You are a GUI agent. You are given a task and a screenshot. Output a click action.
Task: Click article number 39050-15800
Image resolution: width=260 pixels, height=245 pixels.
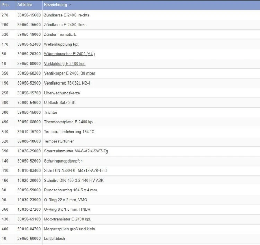[29, 112]
